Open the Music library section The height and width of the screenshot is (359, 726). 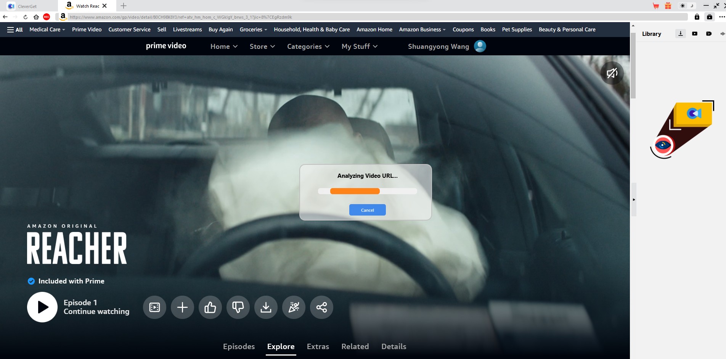(x=722, y=34)
